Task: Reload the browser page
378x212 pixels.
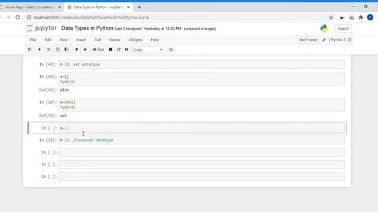Action: click(x=18, y=17)
